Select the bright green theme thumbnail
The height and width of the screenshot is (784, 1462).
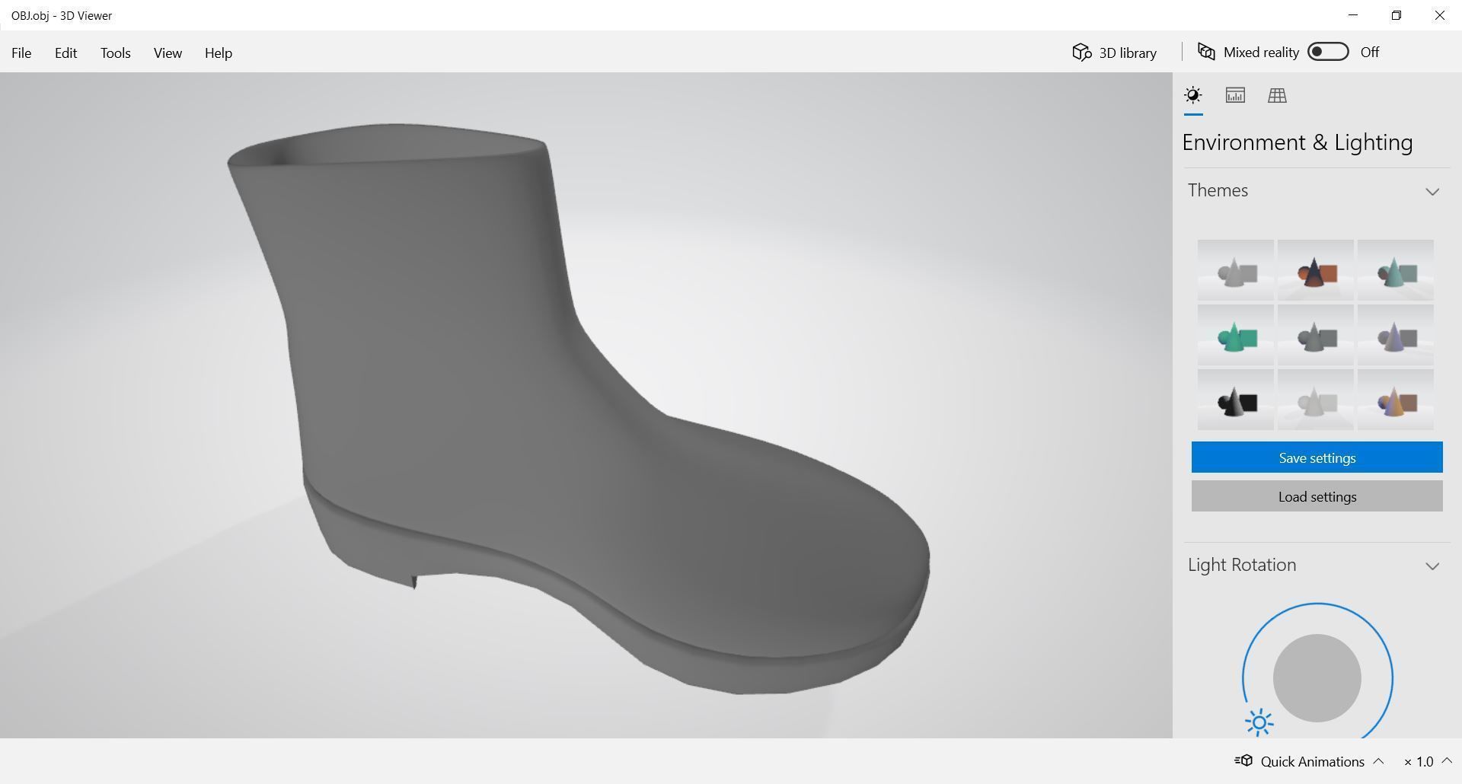click(1236, 335)
